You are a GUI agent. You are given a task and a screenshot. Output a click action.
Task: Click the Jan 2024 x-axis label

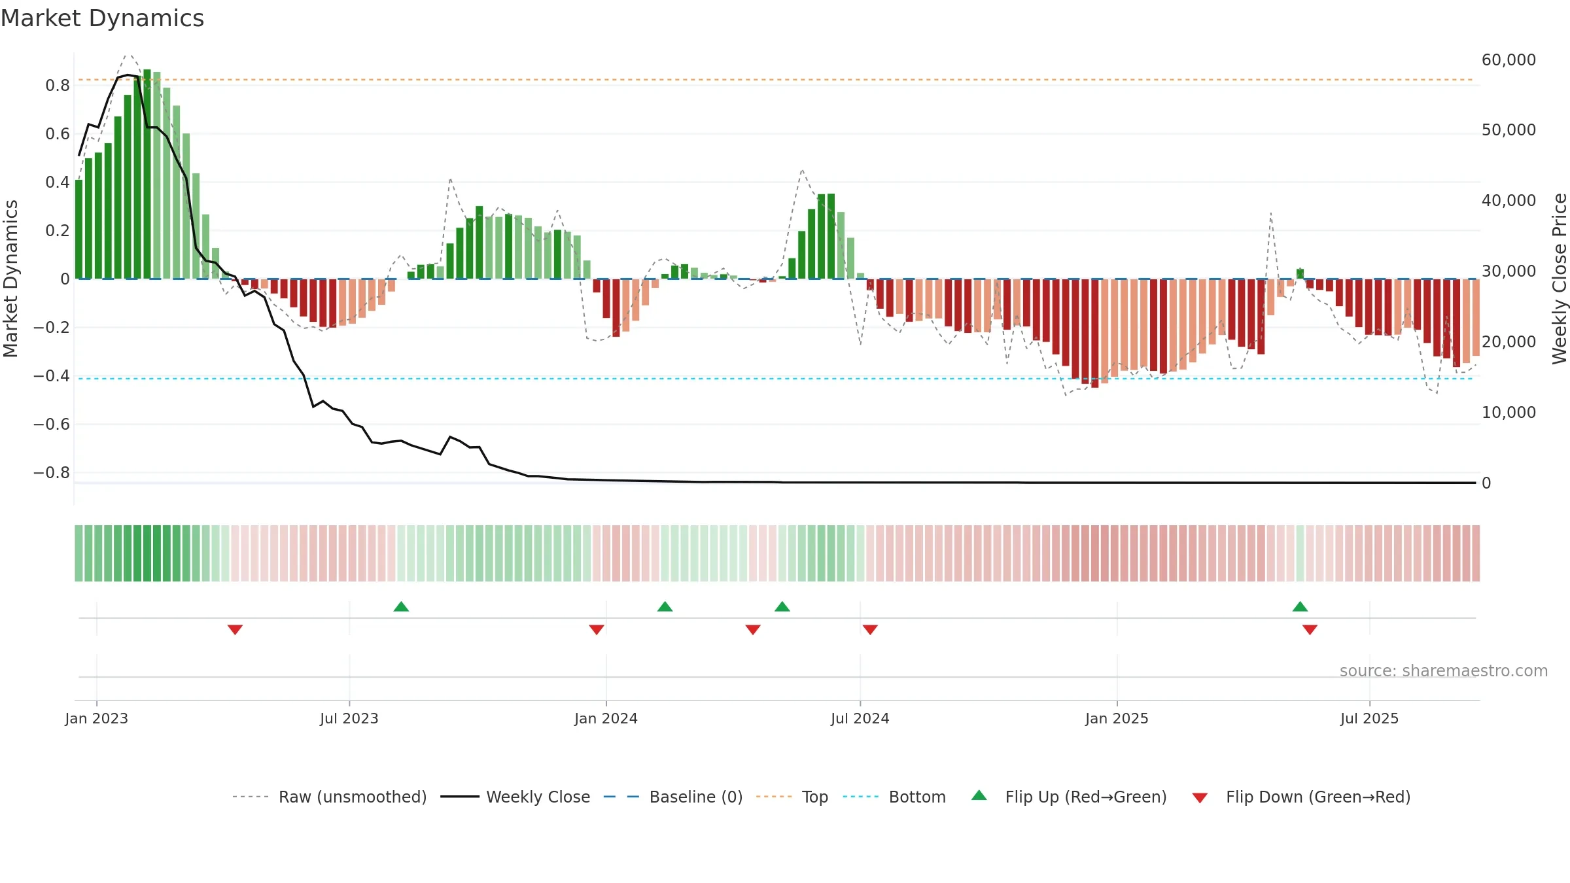pyautogui.click(x=606, y=718)
